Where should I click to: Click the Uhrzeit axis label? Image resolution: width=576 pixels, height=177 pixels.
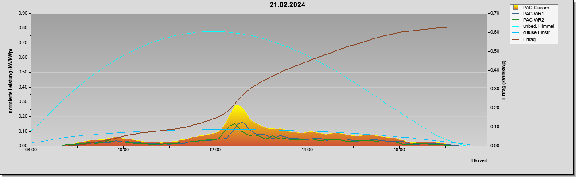[x=479, y=161]
